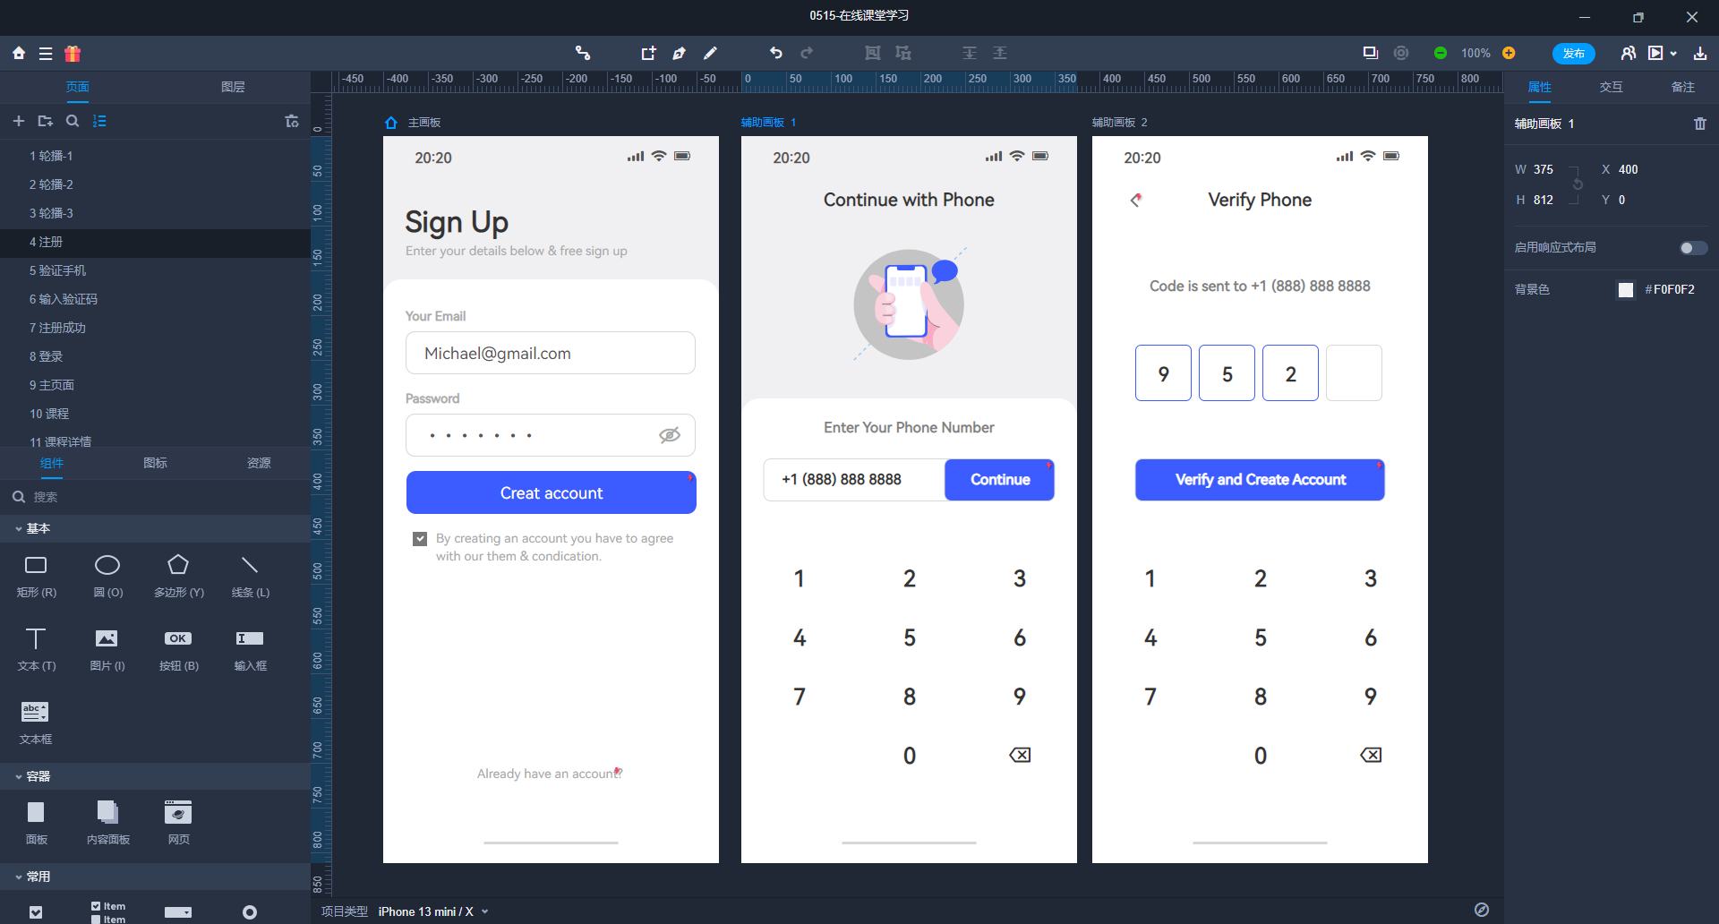The width and height of the screenshot is (1719, 924).
Task: Collapse the 容器 components section
Action: [x=19, y=776]
